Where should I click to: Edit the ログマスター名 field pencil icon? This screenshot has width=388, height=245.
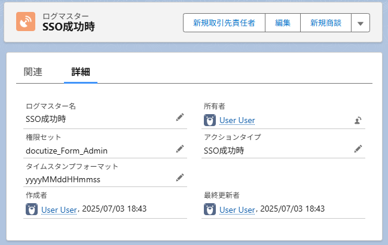[180, 118]
